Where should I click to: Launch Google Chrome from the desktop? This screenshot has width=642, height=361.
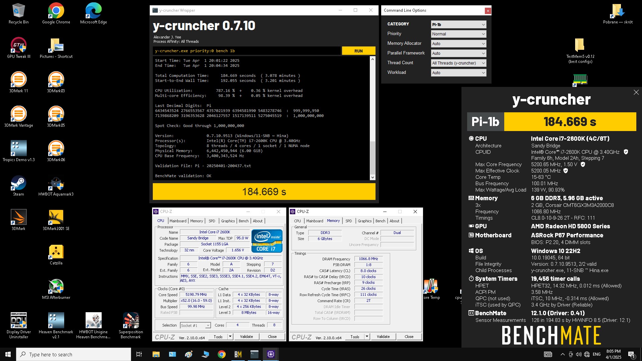pyautogui.click(x=56, y=14)
